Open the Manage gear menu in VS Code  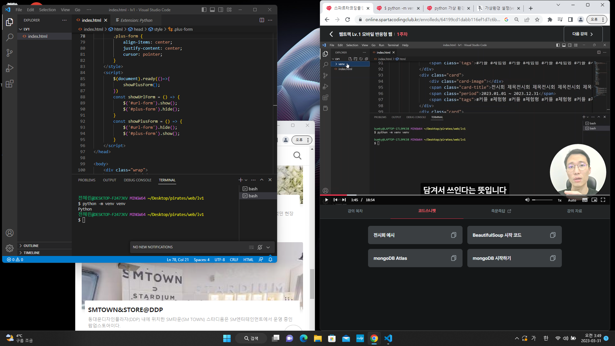[10, 248]
